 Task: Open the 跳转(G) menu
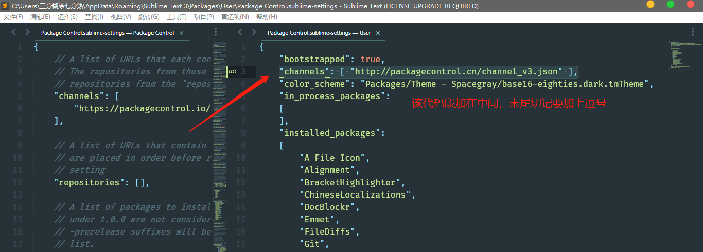[x=149, y=17]
